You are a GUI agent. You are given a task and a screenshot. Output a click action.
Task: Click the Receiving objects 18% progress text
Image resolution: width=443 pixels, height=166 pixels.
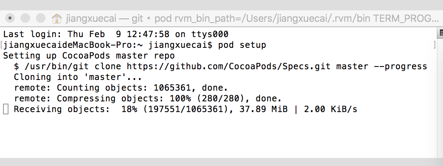coord(186,109)
